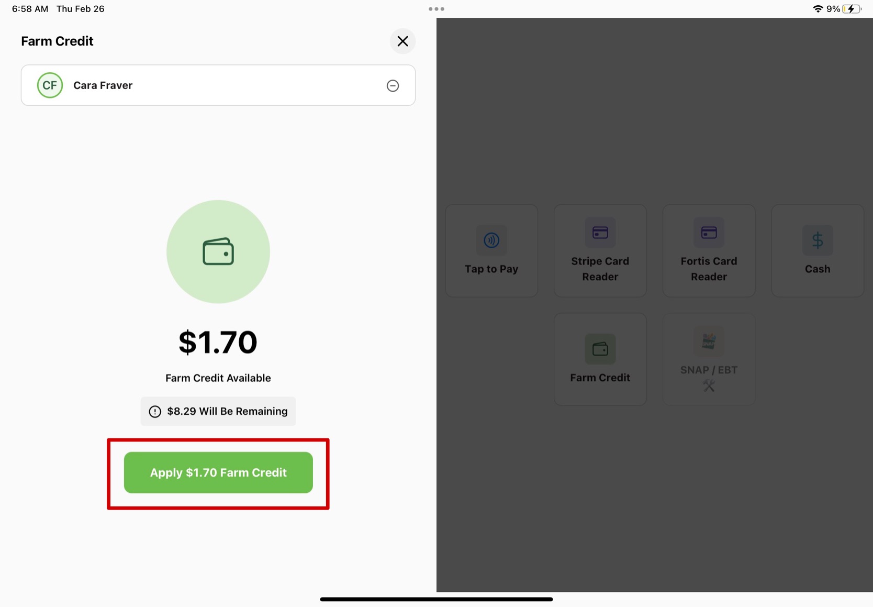Tap the Thu Feb 26 date
The width and height of the screenshot is (873, 607).
click(81, 9)
